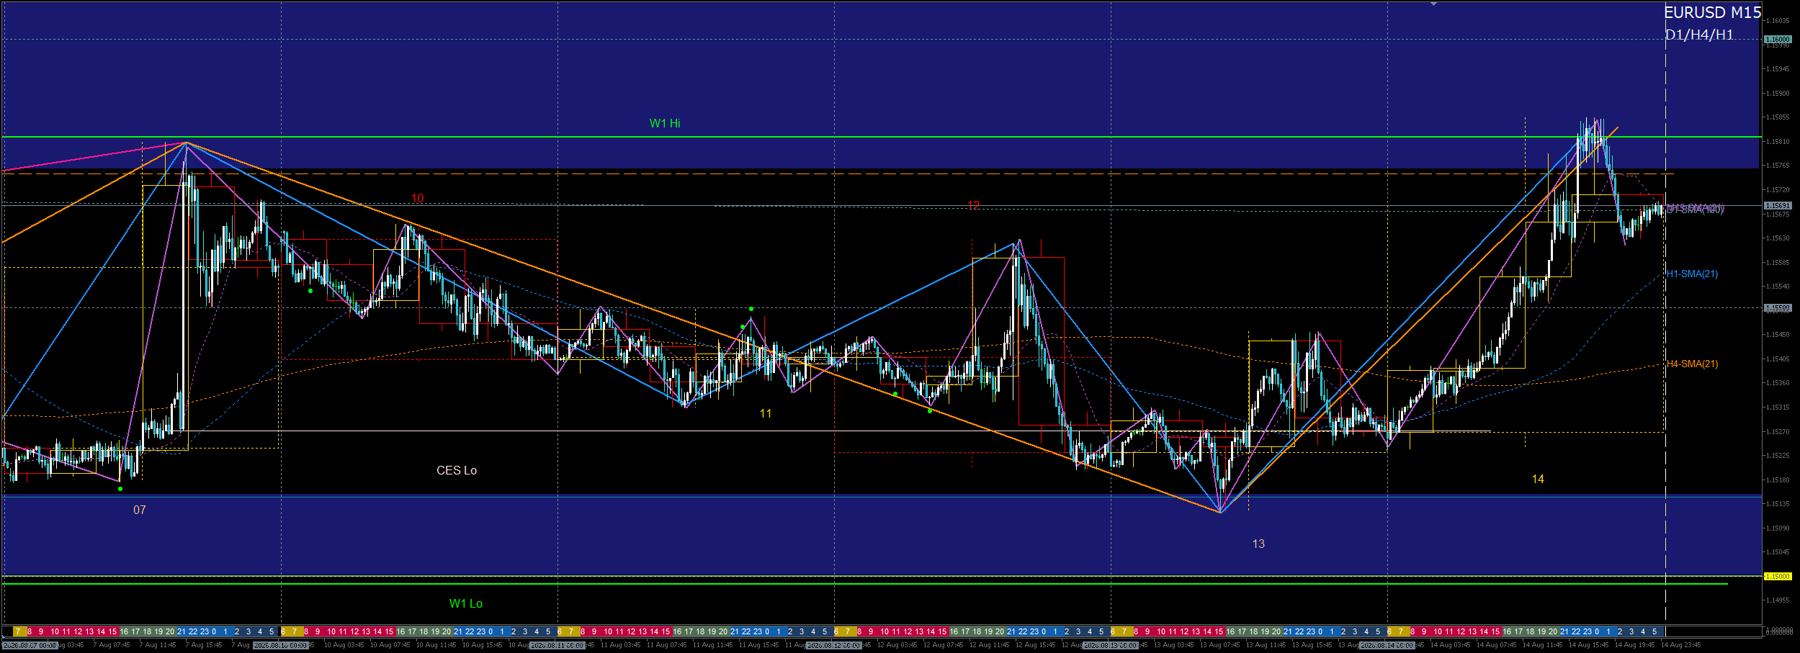Click price scale value 1.15450
This screenshot has height=653, width=1800.
point(1778,335)
